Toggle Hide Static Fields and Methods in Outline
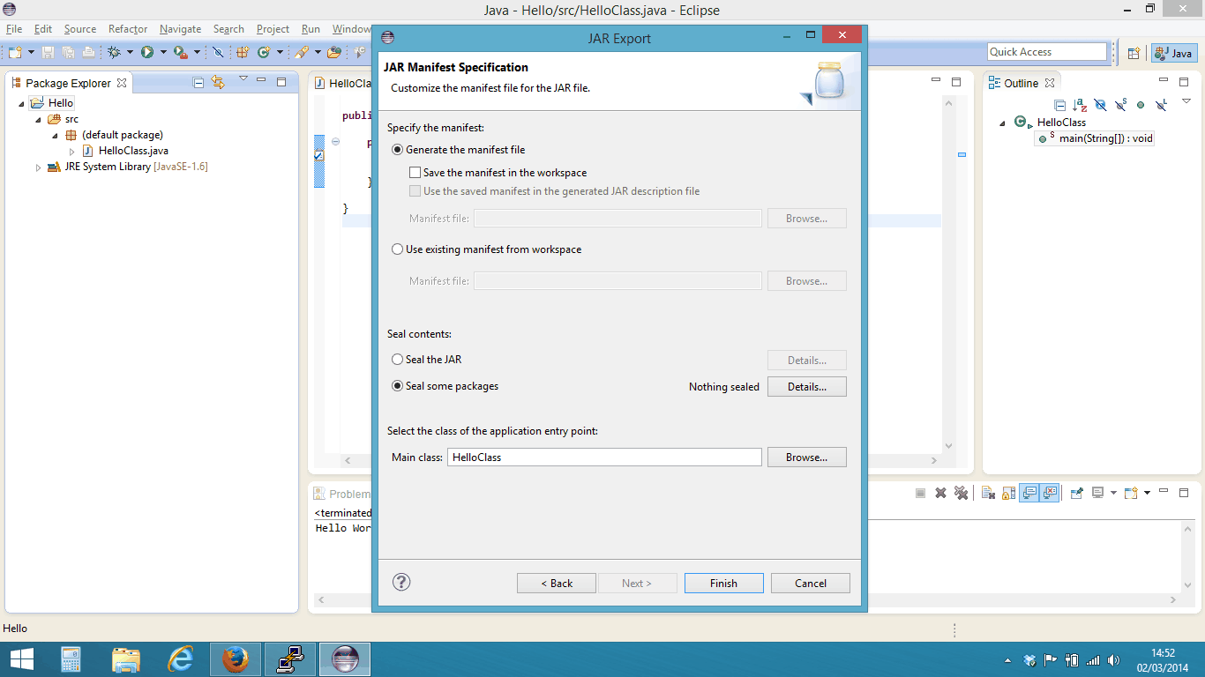The height and width of the screenshot is (677, 1205). pos(1120,105)
